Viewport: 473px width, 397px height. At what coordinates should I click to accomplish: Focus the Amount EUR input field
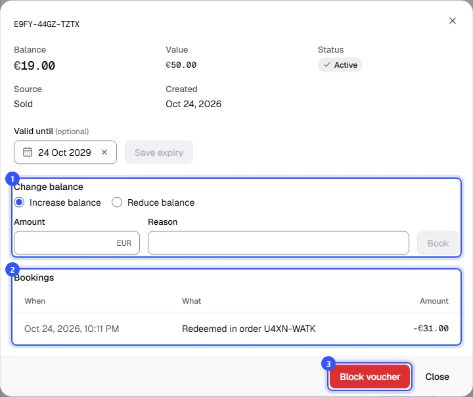[77, 243]
